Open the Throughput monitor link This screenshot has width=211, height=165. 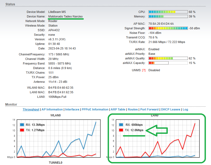click(x=31, y=109)
